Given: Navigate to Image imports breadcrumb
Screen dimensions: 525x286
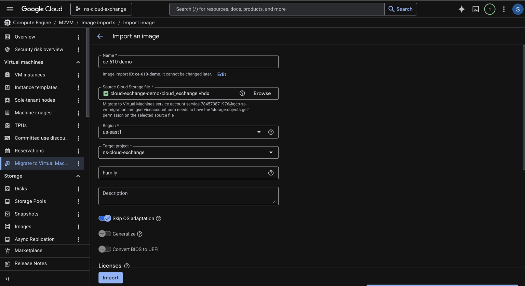Looking at the screenshot, I should [98, 23].
